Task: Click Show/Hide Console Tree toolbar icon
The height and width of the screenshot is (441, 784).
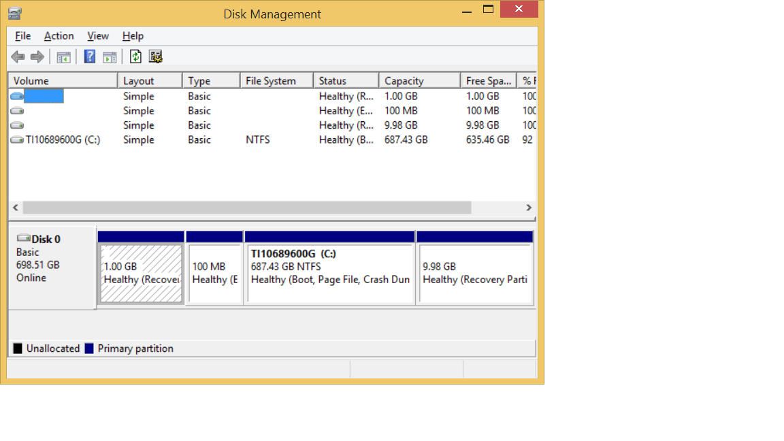Action: [64, 56]
